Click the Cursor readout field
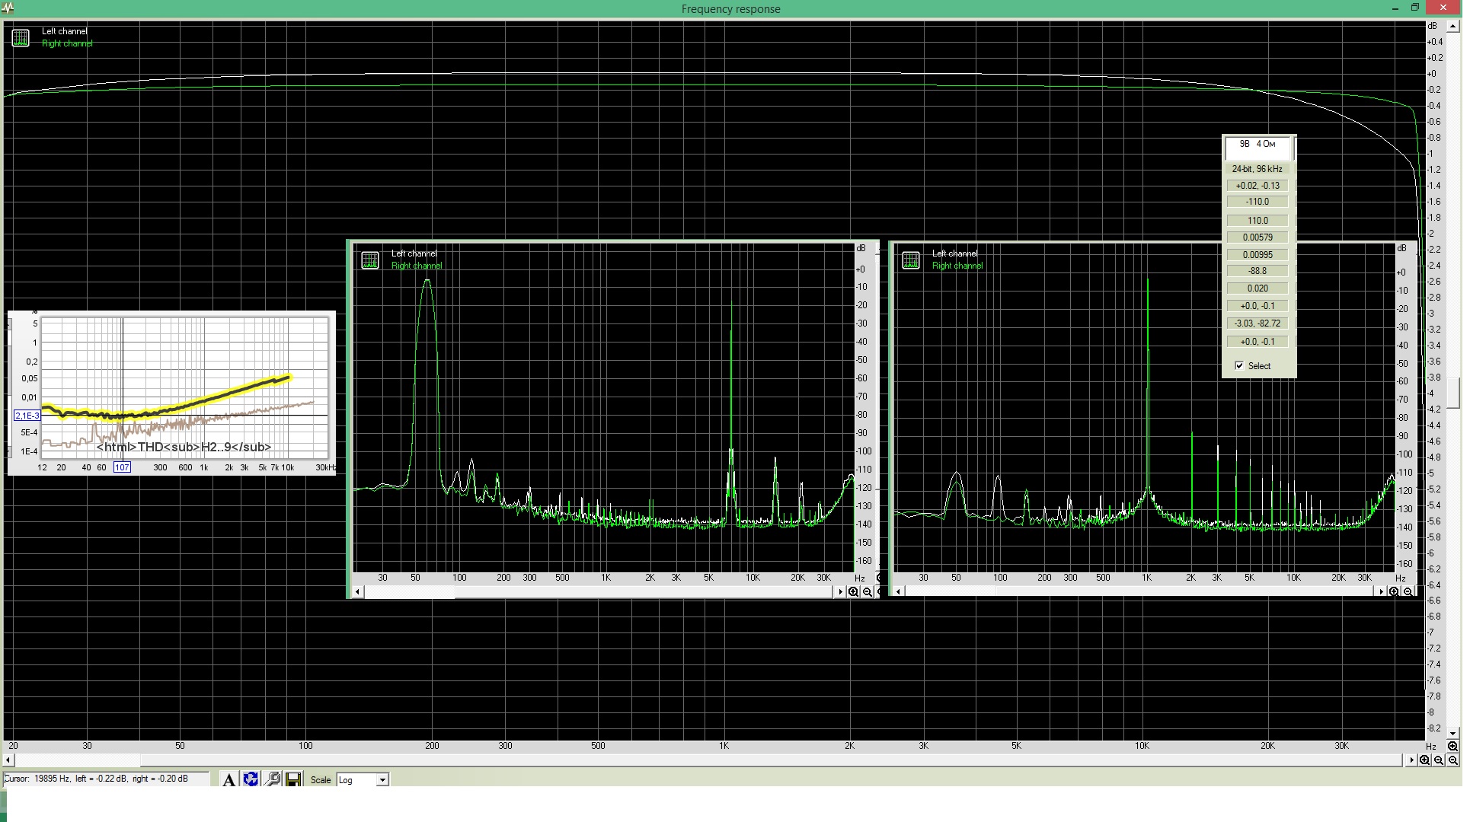1470x822 pixels. click(x=105, y=779)
